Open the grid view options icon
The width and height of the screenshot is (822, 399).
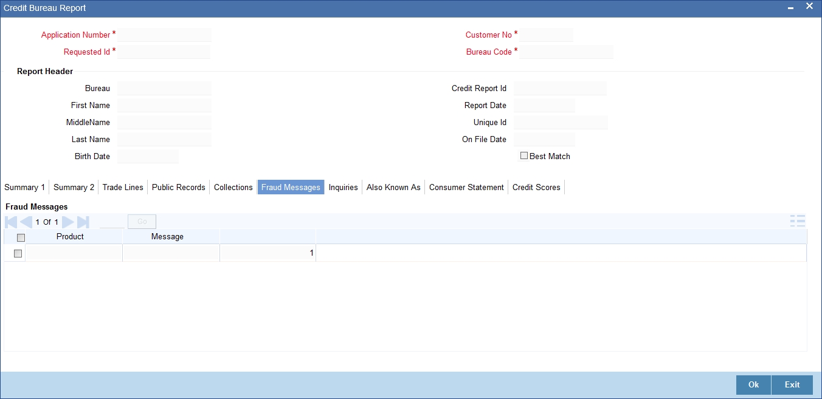pos(798,221)
